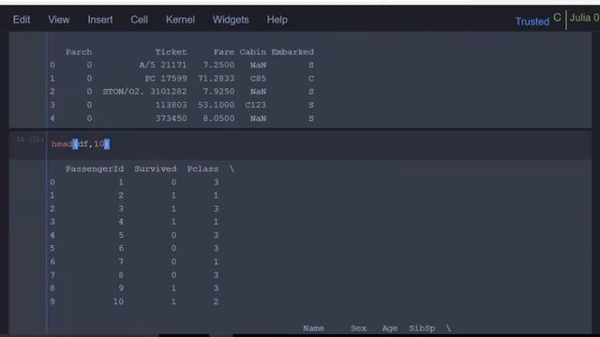This screenshot has height=337, width=600.
Task: Open the Widgets menu
Action: pos(231,20)
